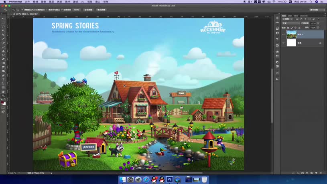Select the Rectangle shape tool
Image resolution: width=327 pixels, height=184 pixels.
(3, 87)
